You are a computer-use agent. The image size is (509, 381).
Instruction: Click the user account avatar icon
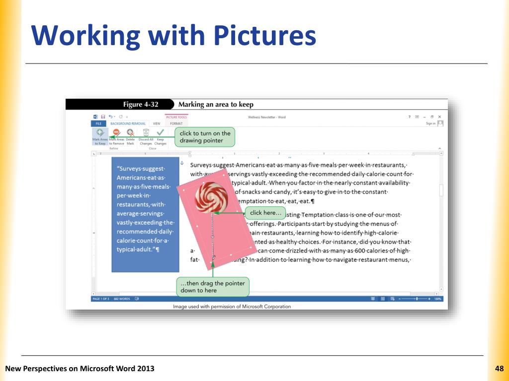pyautogui.click(x=440, y=123)
